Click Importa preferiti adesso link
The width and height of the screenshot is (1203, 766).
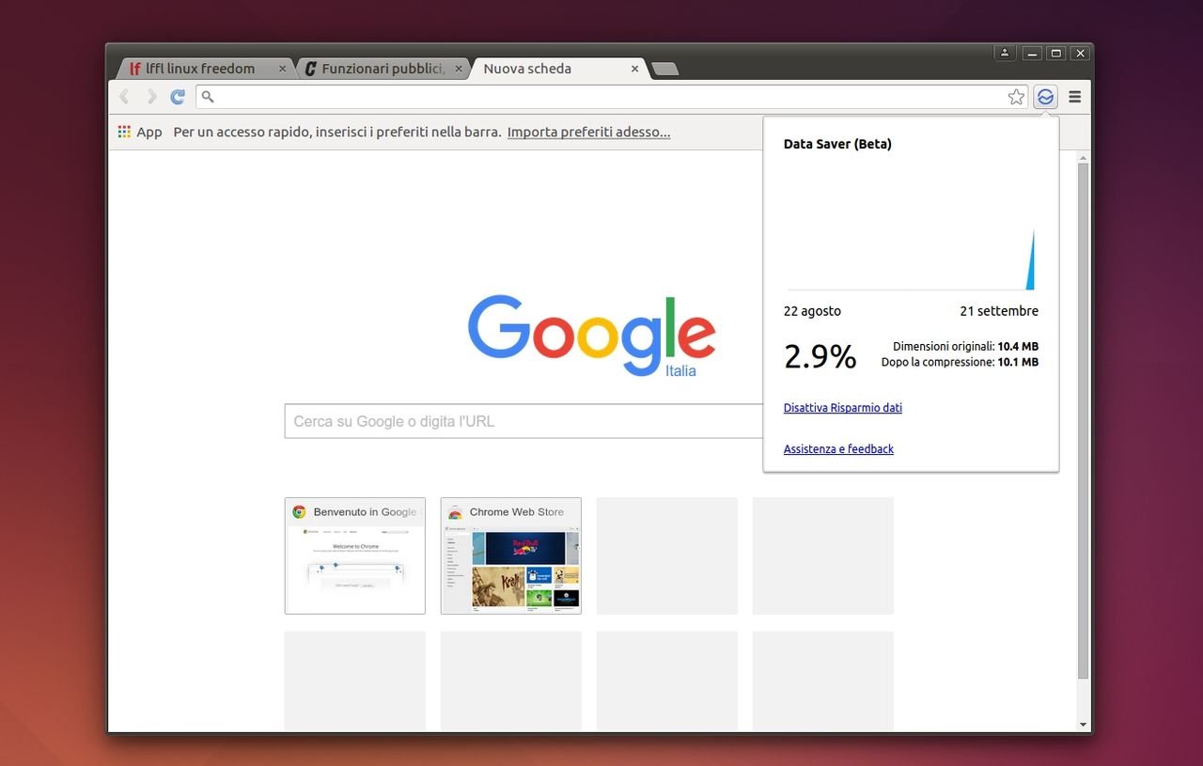(x=588, y=133)
